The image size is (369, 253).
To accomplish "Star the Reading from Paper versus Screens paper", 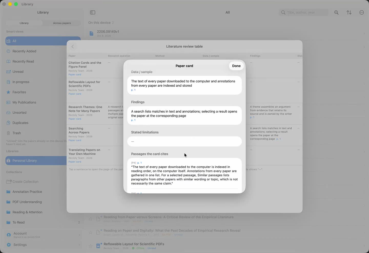I will tap(90, 219).
